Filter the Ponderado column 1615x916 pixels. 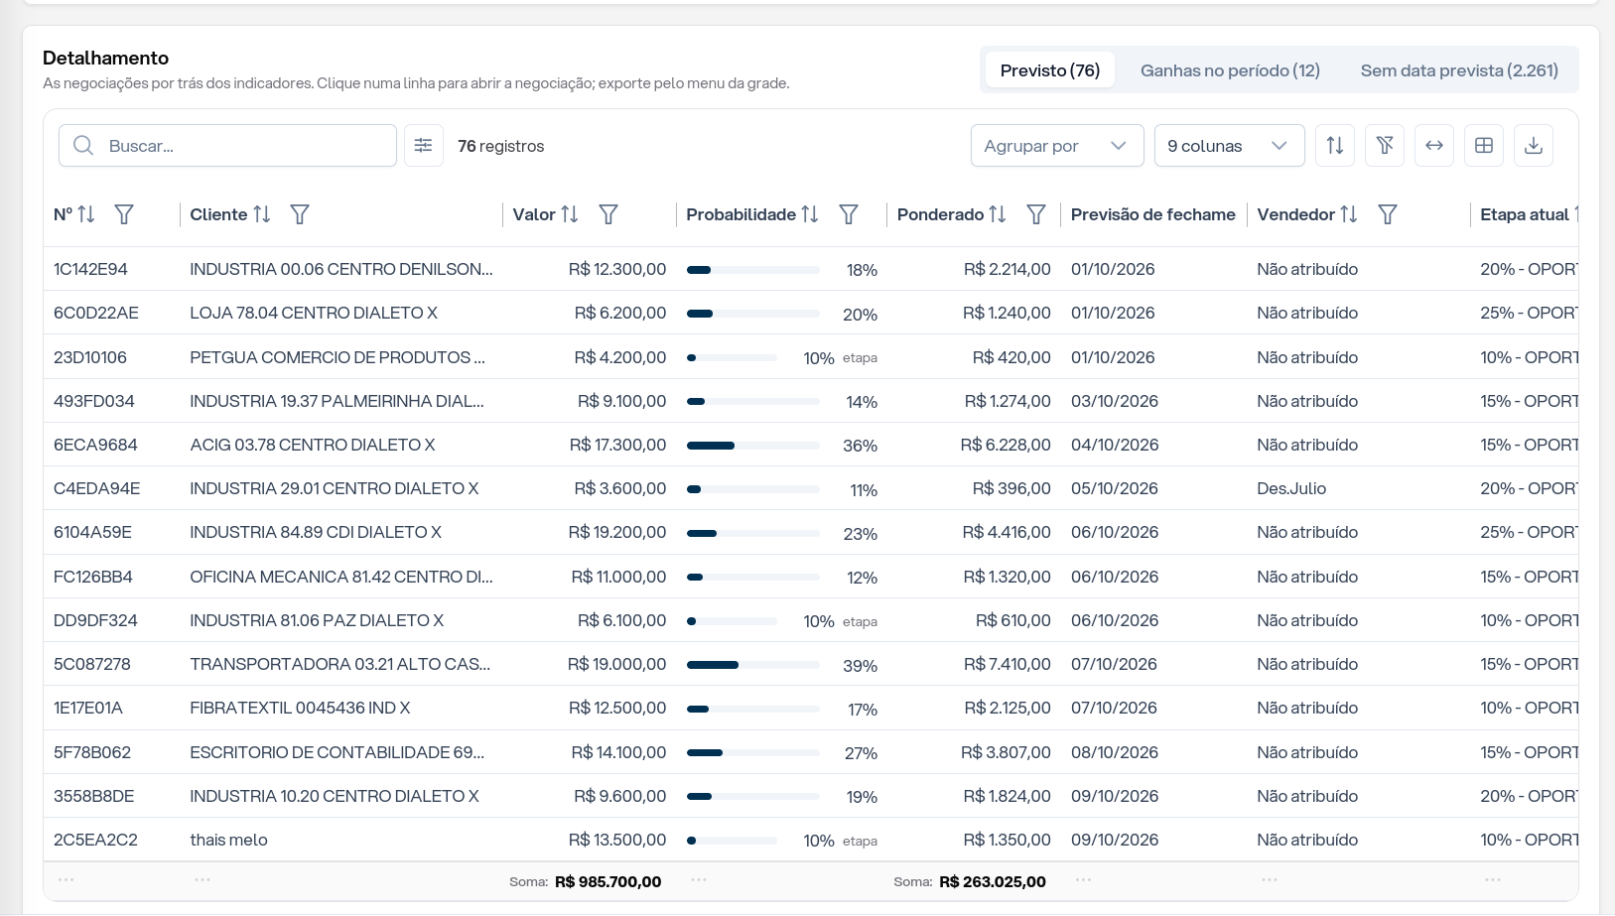pos(1036,214)
